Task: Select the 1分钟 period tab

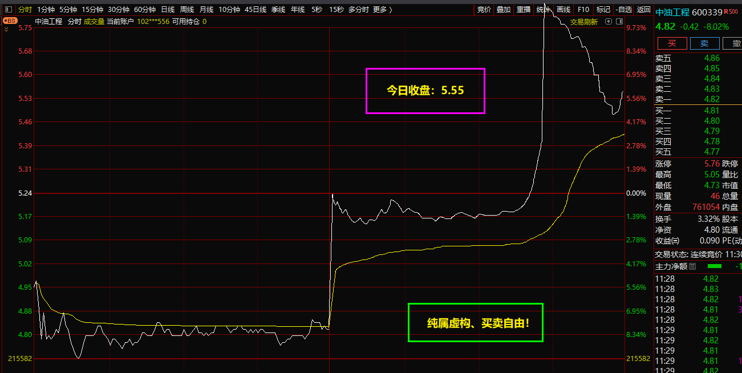Action: (46, 10)
